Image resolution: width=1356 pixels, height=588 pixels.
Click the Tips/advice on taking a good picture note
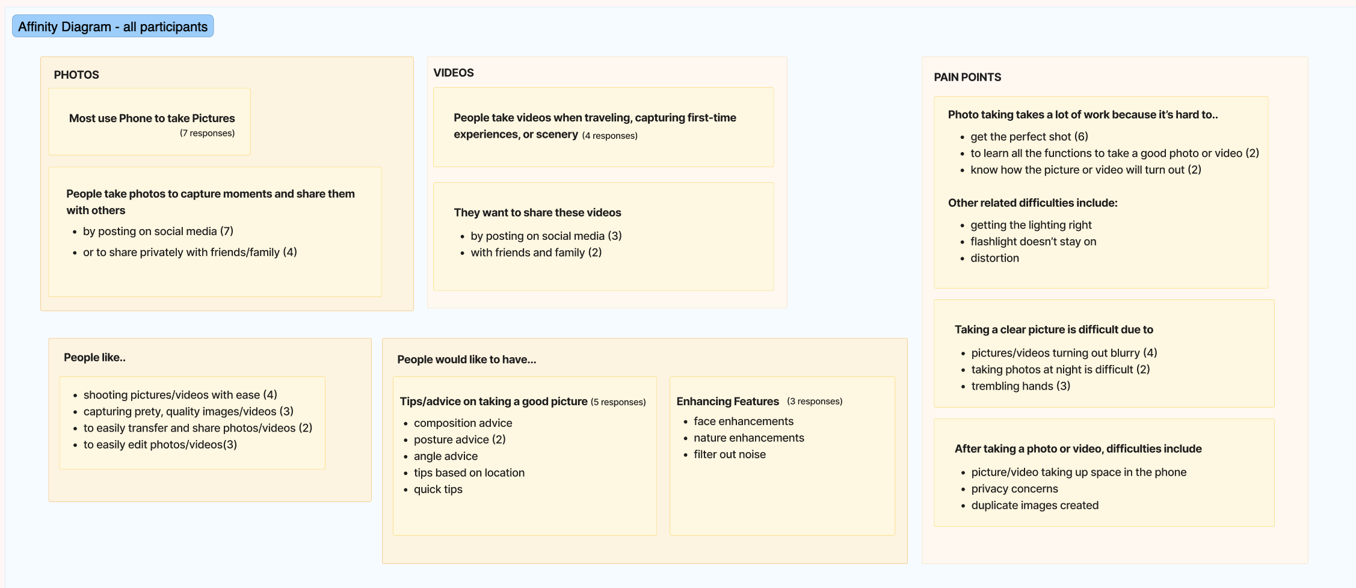coord(525,456)
